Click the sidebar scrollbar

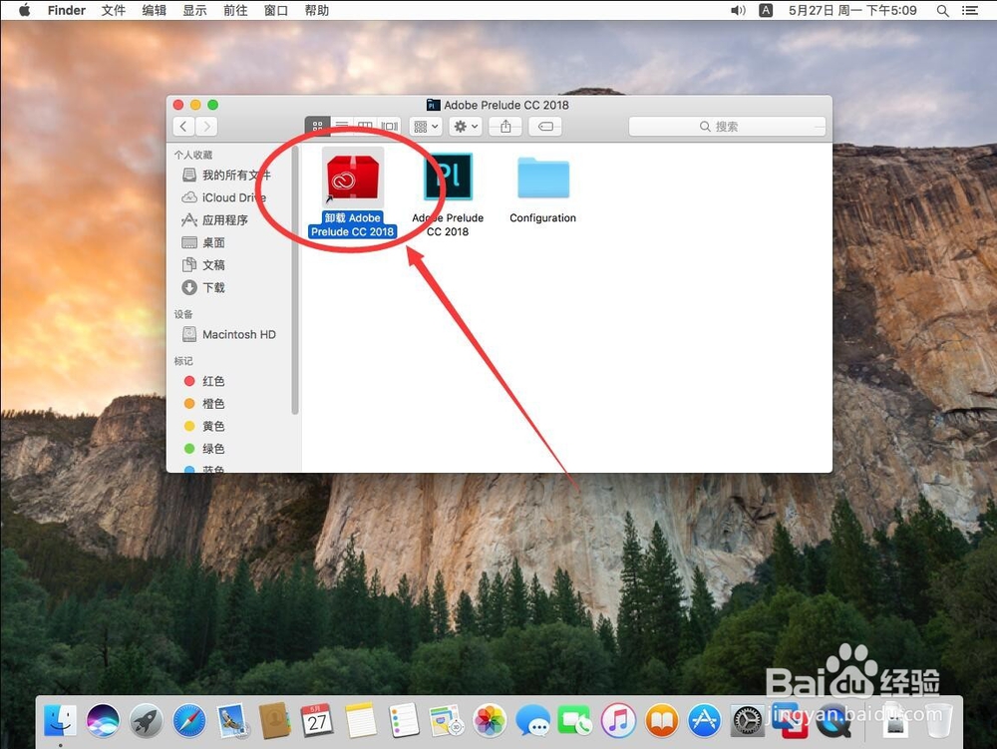(x=294, y=280)
